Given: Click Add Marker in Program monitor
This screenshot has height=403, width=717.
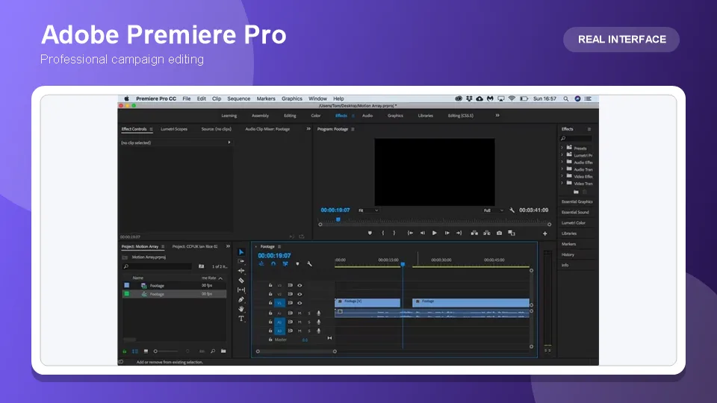Looking at the screenshot, I should click(370, 233).
